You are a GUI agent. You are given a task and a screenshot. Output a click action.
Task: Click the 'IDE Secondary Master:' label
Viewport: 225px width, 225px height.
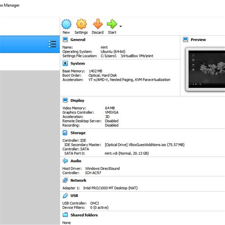(83, 145)
